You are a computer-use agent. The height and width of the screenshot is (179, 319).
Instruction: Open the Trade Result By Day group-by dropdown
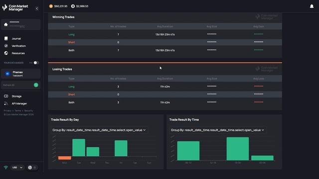pos(99,130)
